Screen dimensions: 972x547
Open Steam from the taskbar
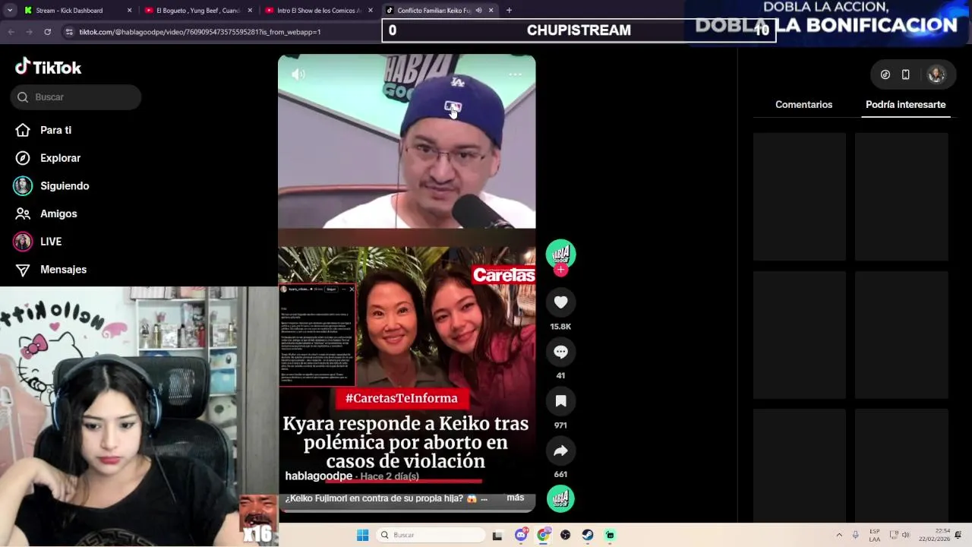[588, 535]
